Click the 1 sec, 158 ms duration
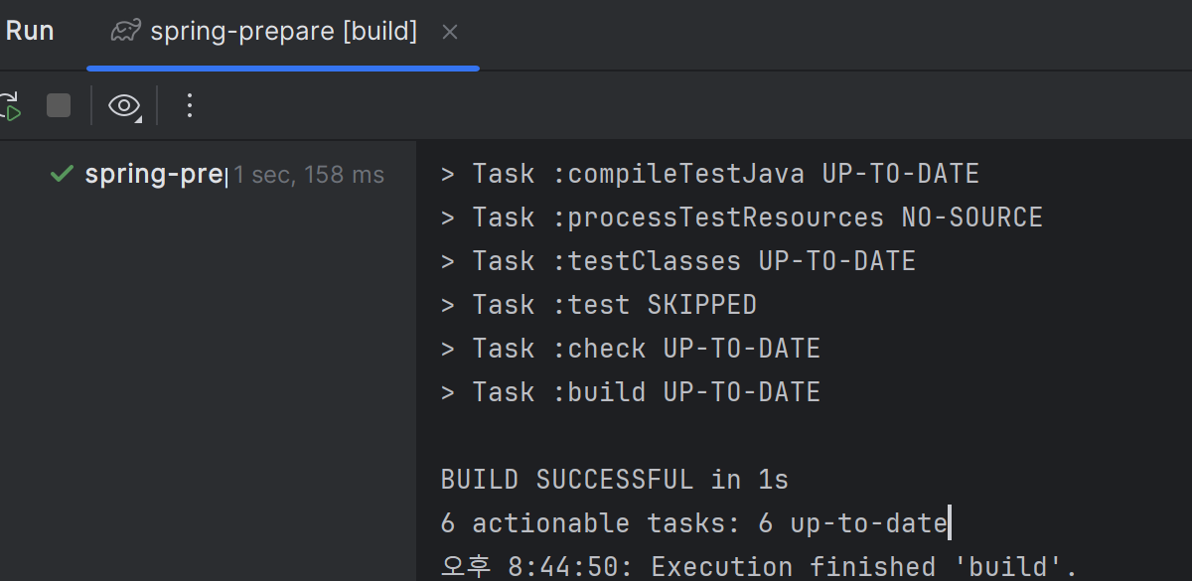Screen dimensions: 1192x581 pyautogui.click(x=309, y=176)
